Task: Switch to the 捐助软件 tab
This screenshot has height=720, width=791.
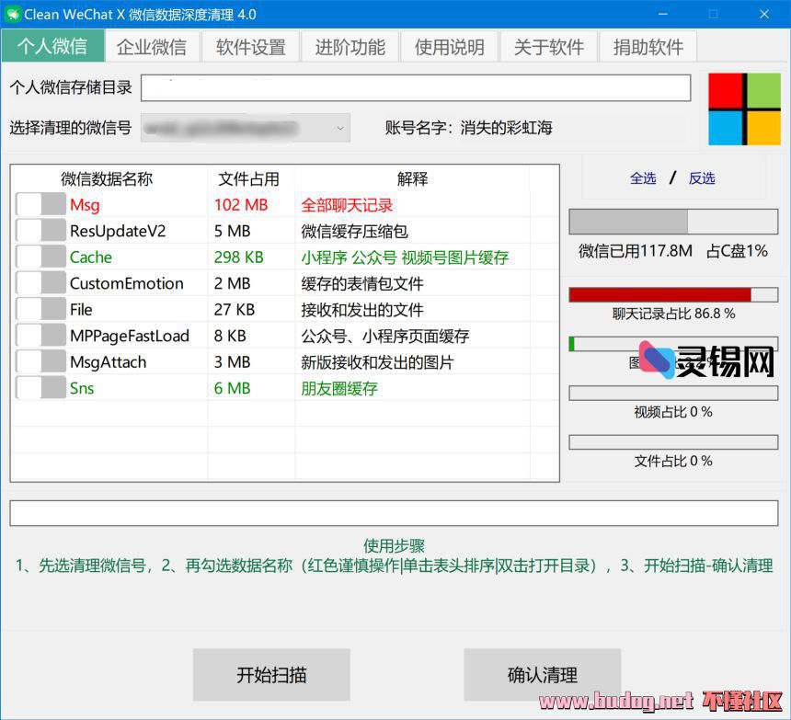Action: click(648, 47)
